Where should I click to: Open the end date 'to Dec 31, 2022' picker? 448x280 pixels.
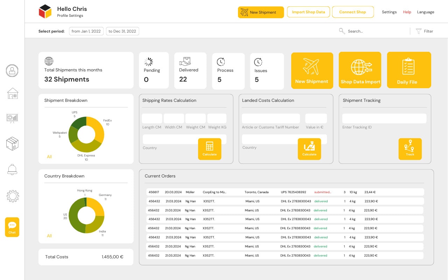[122, 31]
